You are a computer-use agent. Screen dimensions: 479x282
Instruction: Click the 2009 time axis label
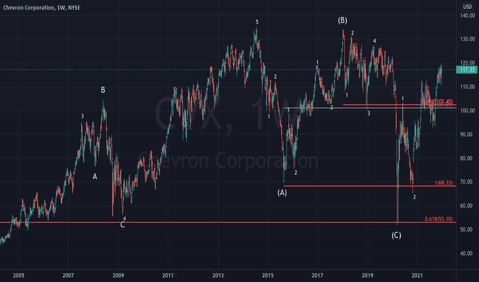click(118, 276)
